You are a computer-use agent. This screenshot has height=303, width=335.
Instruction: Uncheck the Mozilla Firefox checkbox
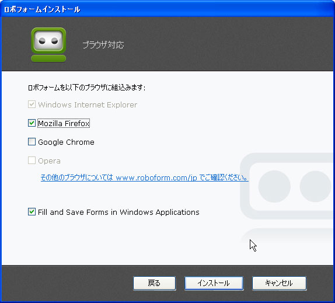tap(32, 123)
